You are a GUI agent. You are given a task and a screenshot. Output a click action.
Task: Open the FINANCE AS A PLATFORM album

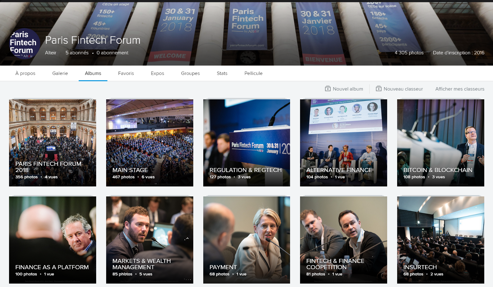click(52, 240)
